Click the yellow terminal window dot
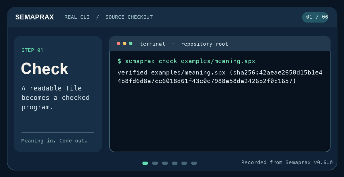Image resolution: width=344 pixels, height=177 pixels. point(125,43)
